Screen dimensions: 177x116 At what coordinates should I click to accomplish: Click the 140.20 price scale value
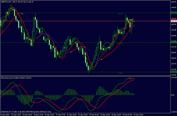coord(174,58)
